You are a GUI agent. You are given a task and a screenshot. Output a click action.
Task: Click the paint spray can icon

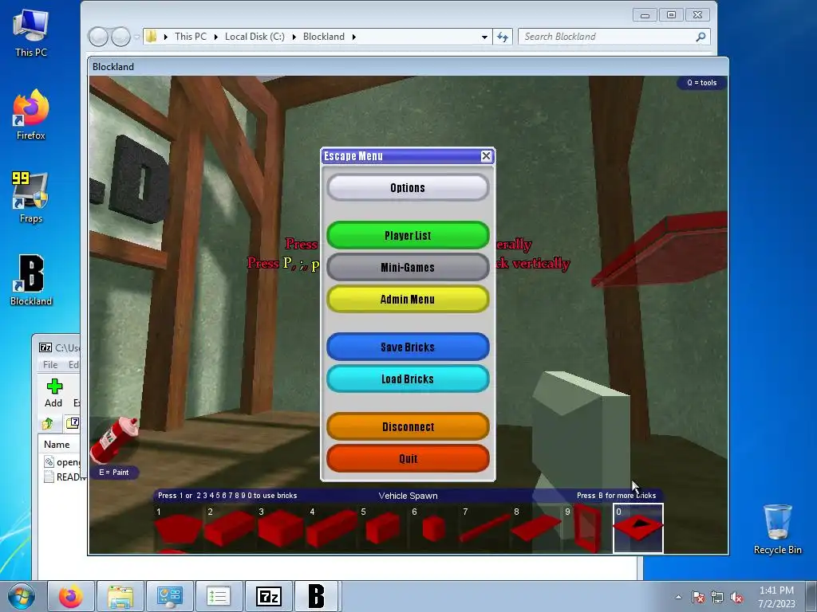pos(113,440)
